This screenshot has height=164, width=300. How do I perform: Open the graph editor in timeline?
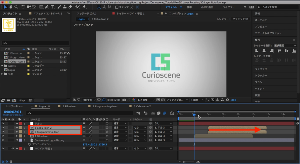coord(172,113)
